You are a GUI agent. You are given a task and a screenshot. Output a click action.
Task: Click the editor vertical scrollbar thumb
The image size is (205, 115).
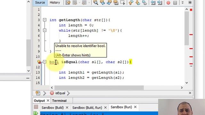(186, 28)
